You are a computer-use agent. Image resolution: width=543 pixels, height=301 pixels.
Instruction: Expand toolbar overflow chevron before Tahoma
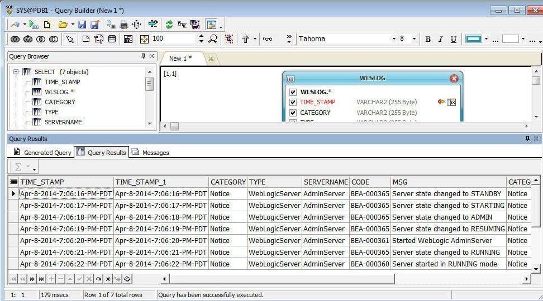click(289, 38)
